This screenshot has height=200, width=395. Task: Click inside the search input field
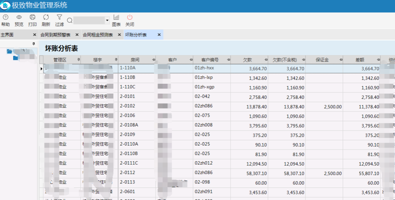click(x=90, y=20)
